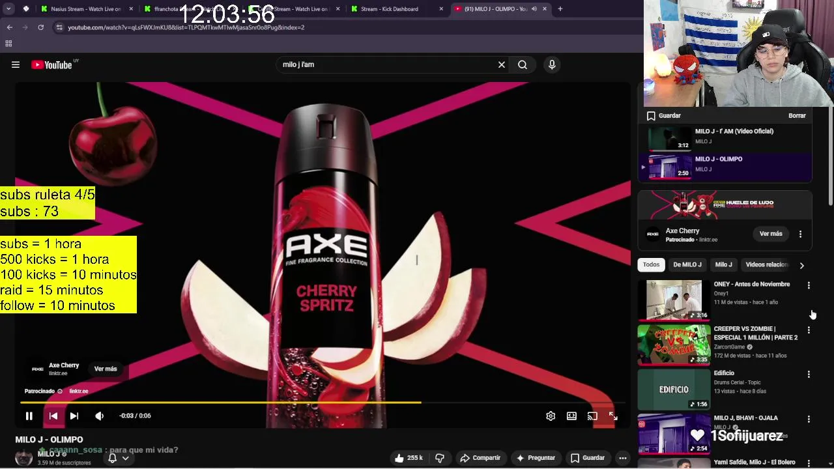Open Chrome apps grid shortcut
Screen dimensions: 834x469
coord(8,44)
